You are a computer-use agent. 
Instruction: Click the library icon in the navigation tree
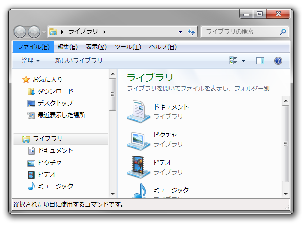click(26, 139)
